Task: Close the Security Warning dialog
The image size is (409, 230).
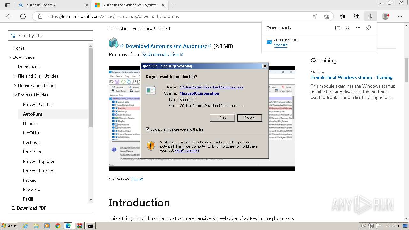Action: click(x=265, y=66)
